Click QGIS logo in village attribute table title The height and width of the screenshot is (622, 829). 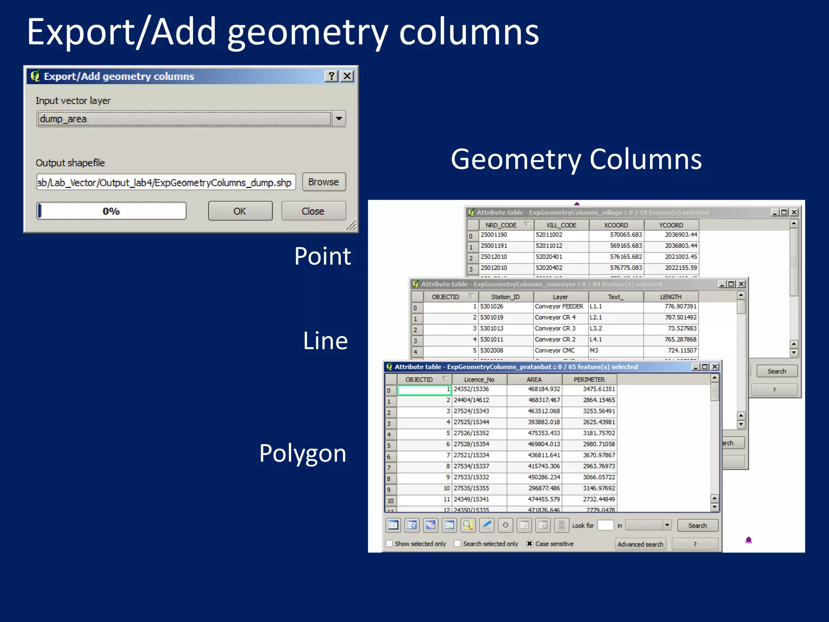coord(471,212)
